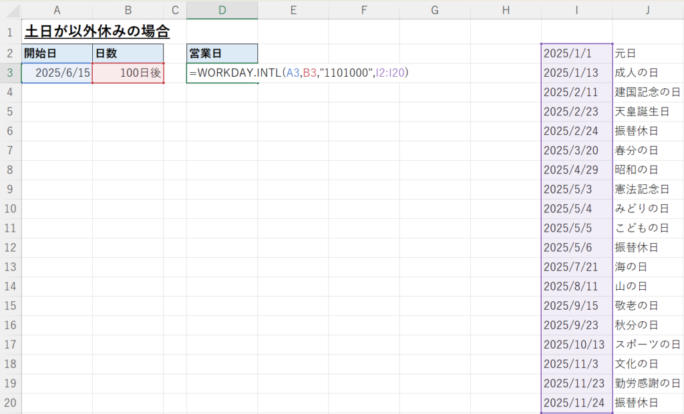Viewport: 684px width, 414px height.
Task: Select the holiday name こどもの日
Action: tap(642, 228)
